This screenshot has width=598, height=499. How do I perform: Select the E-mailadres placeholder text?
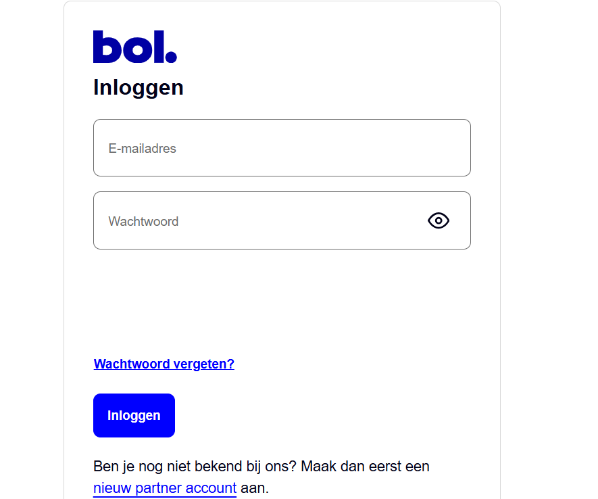click(143, 148)
